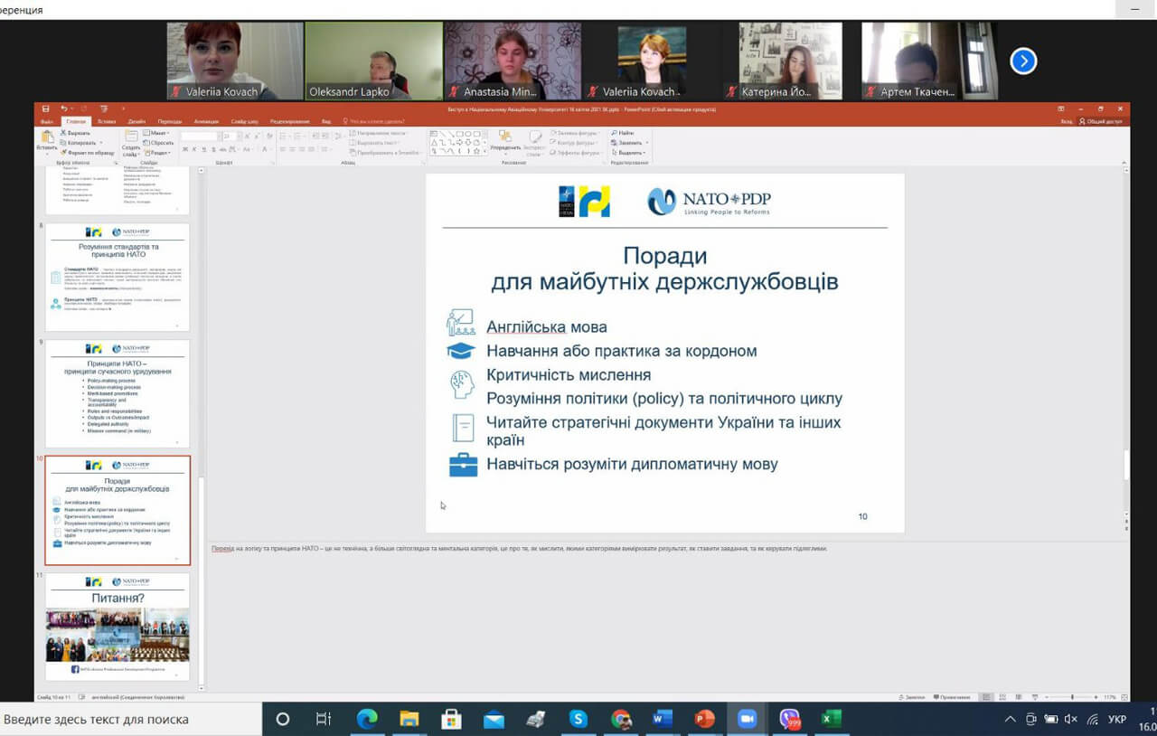Toggle the Comments (Примечания) pane in status bar
Viewport: 1157px width, 736px height.
pyautogui.click(x=951, y=697)
